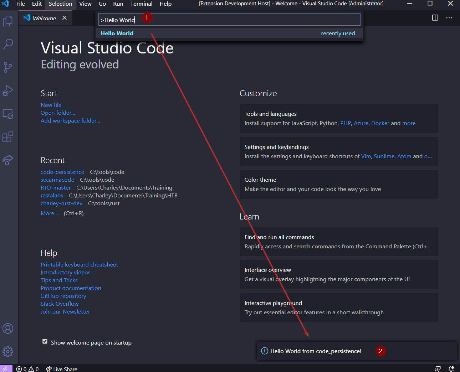Open the Source Control view icon

coord(8,67)
